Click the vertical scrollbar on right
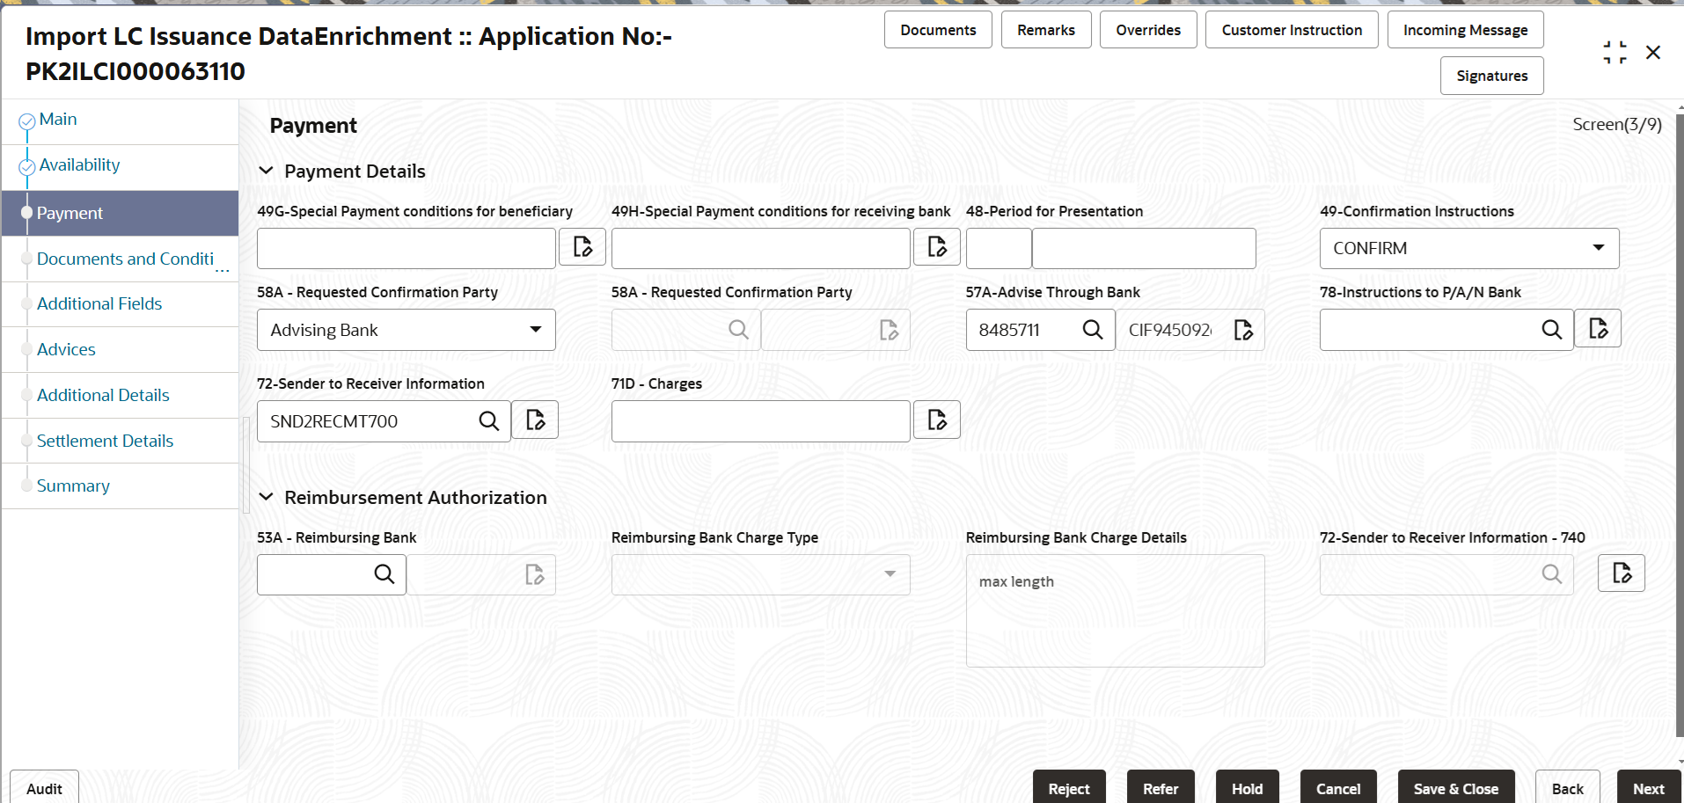Screen dimensions: 1684x803 1679,427
